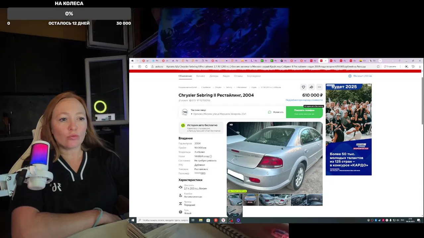Open the second thumbnail showing car front
Viewport: 424px width, 238px height.
[x=251, y=200]
